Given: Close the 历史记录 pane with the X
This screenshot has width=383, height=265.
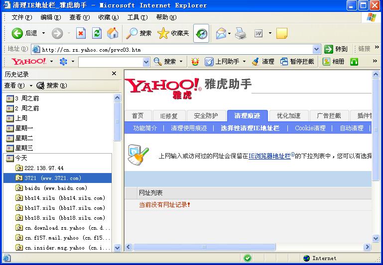Looking at the screenshot, I should pyautogui.click(x=114, y=74).
